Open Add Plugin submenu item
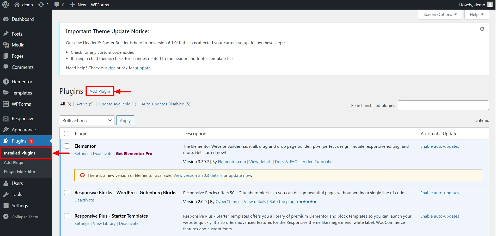This screenshot has height=236, width=496. click(x=14, y=162)
